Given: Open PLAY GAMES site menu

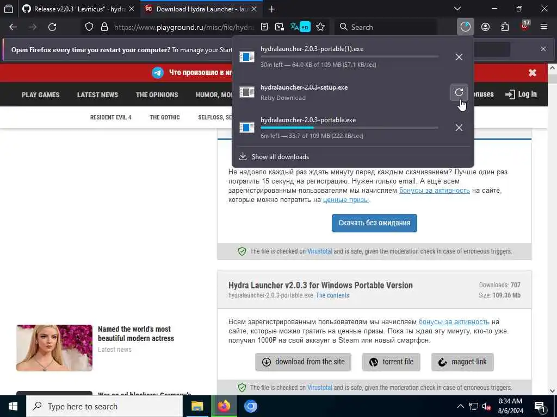Looking at the screenshot, I should click(40, 95).
